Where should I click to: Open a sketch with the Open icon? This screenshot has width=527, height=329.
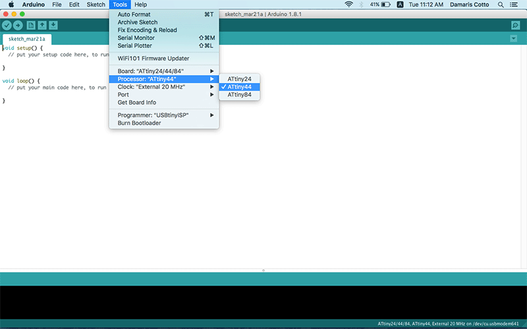(x=42, y=25)
